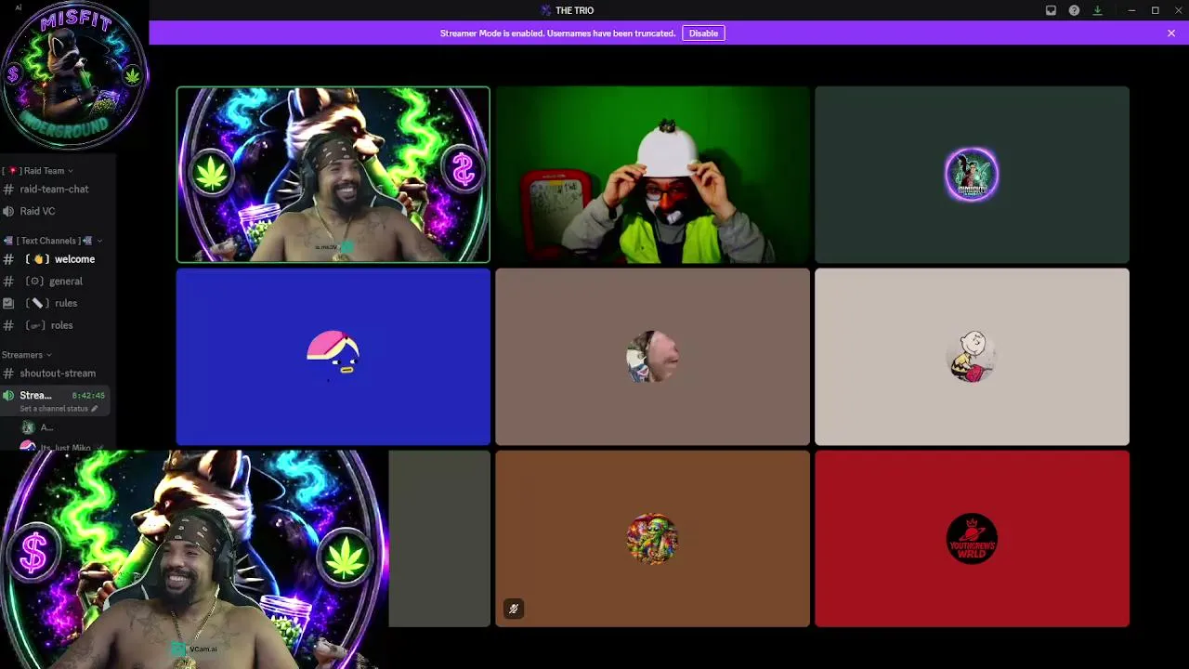
Task: Click the voice member listed as A...
Action: (x=46, y=427)
